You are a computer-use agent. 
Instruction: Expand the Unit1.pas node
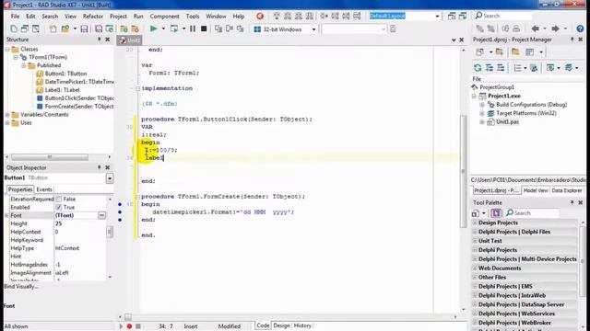(482, 122)
